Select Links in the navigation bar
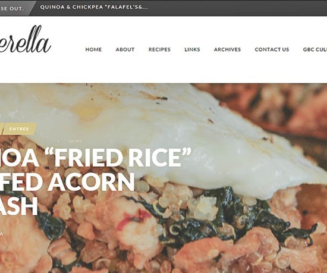This screenshot has height=273, width=327. pyautogui.click(x=192, y=49)
